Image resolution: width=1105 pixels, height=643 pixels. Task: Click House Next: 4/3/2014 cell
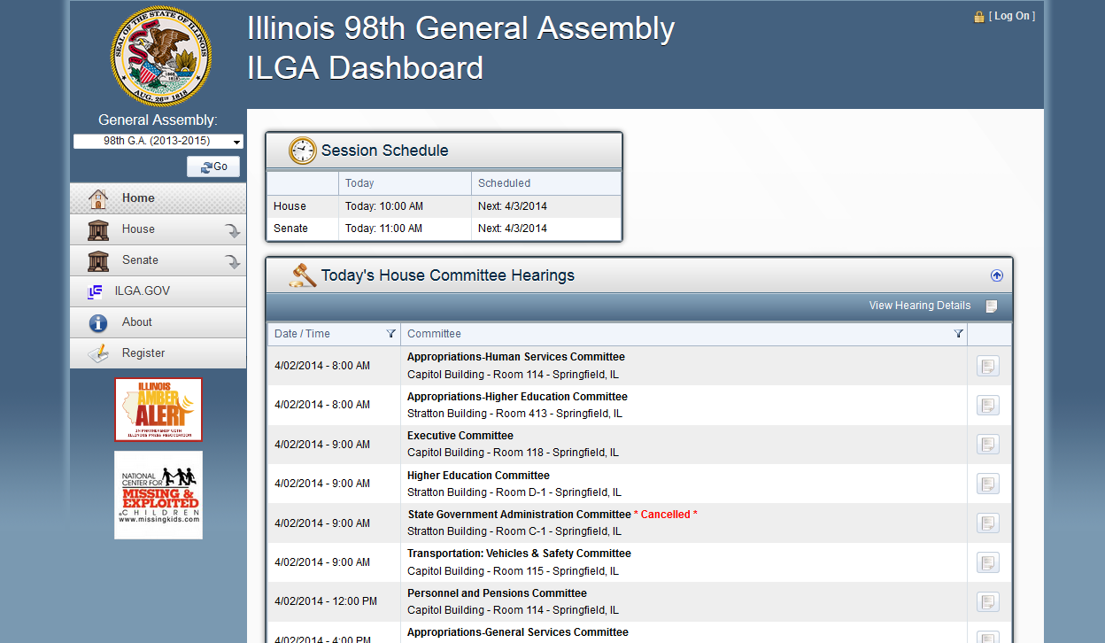pos(546,206)
